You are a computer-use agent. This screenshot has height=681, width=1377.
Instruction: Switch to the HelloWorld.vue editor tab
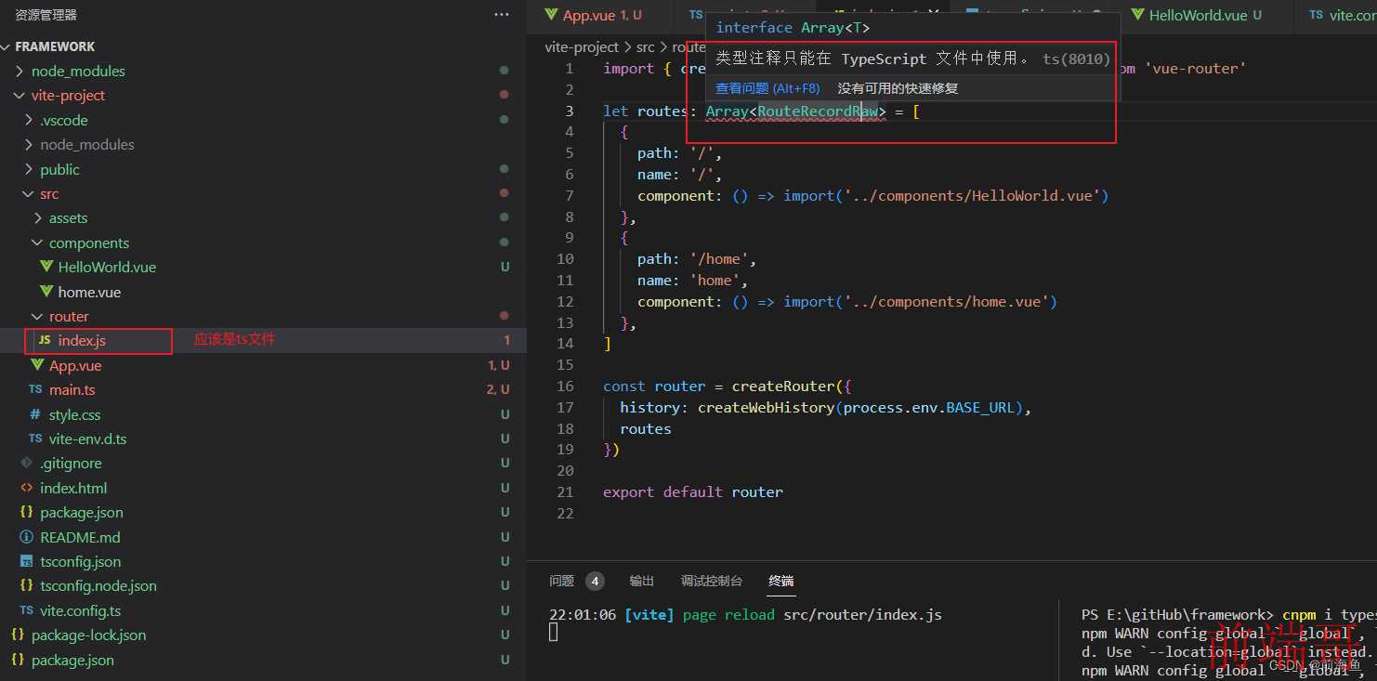(1205, 15)
